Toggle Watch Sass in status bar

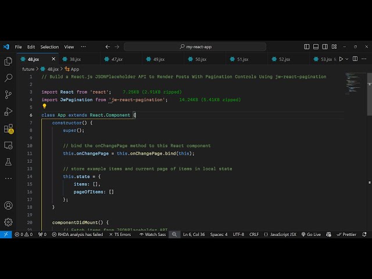point(152,234)
